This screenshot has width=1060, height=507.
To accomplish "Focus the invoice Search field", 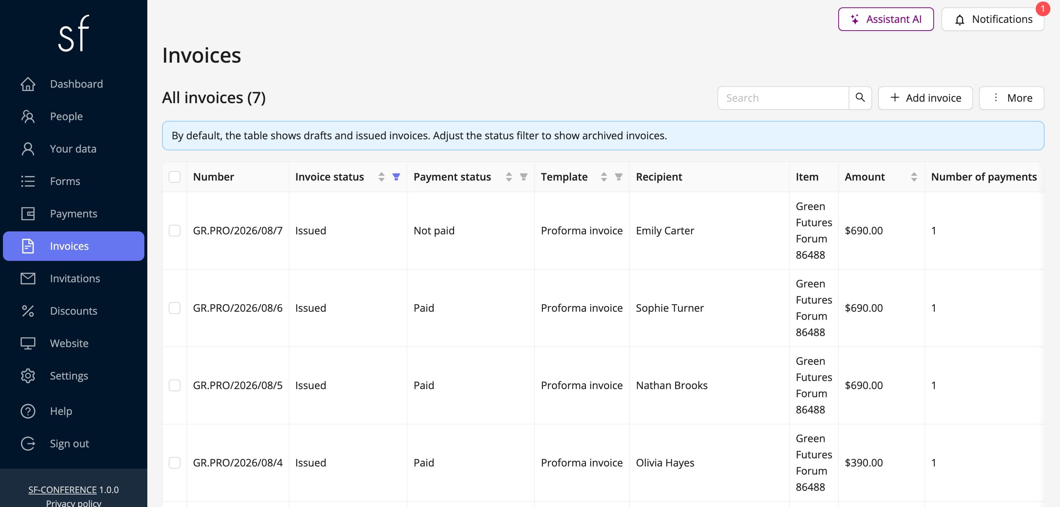I will point(783,98).
